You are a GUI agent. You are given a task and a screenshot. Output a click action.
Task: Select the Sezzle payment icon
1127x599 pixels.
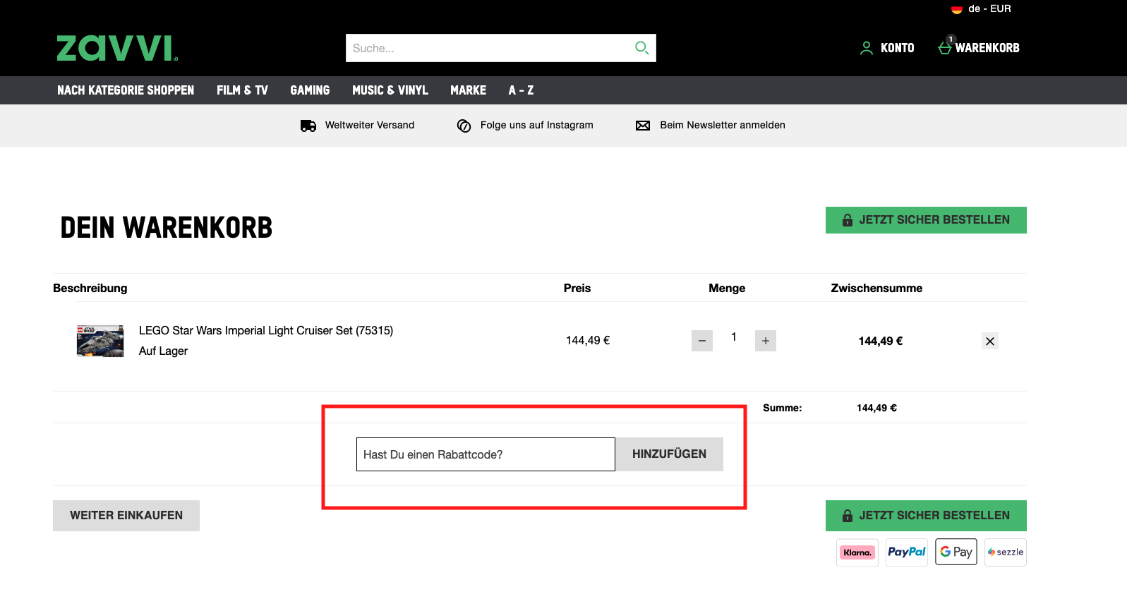click(1006, 552)
